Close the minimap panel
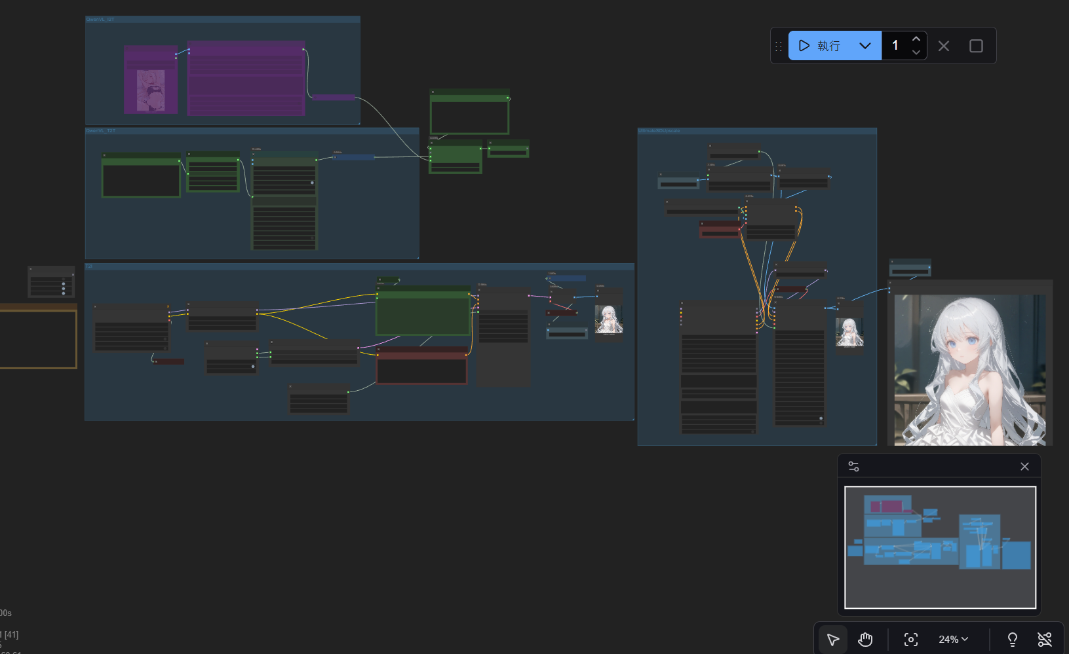The width and height of the screenshot is (1069, 654). (1024, 466)
